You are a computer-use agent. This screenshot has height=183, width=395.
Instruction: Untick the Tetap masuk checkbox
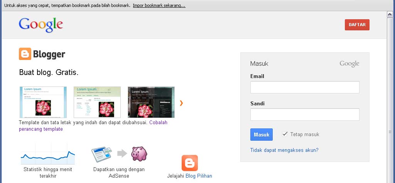coord(285,134)
